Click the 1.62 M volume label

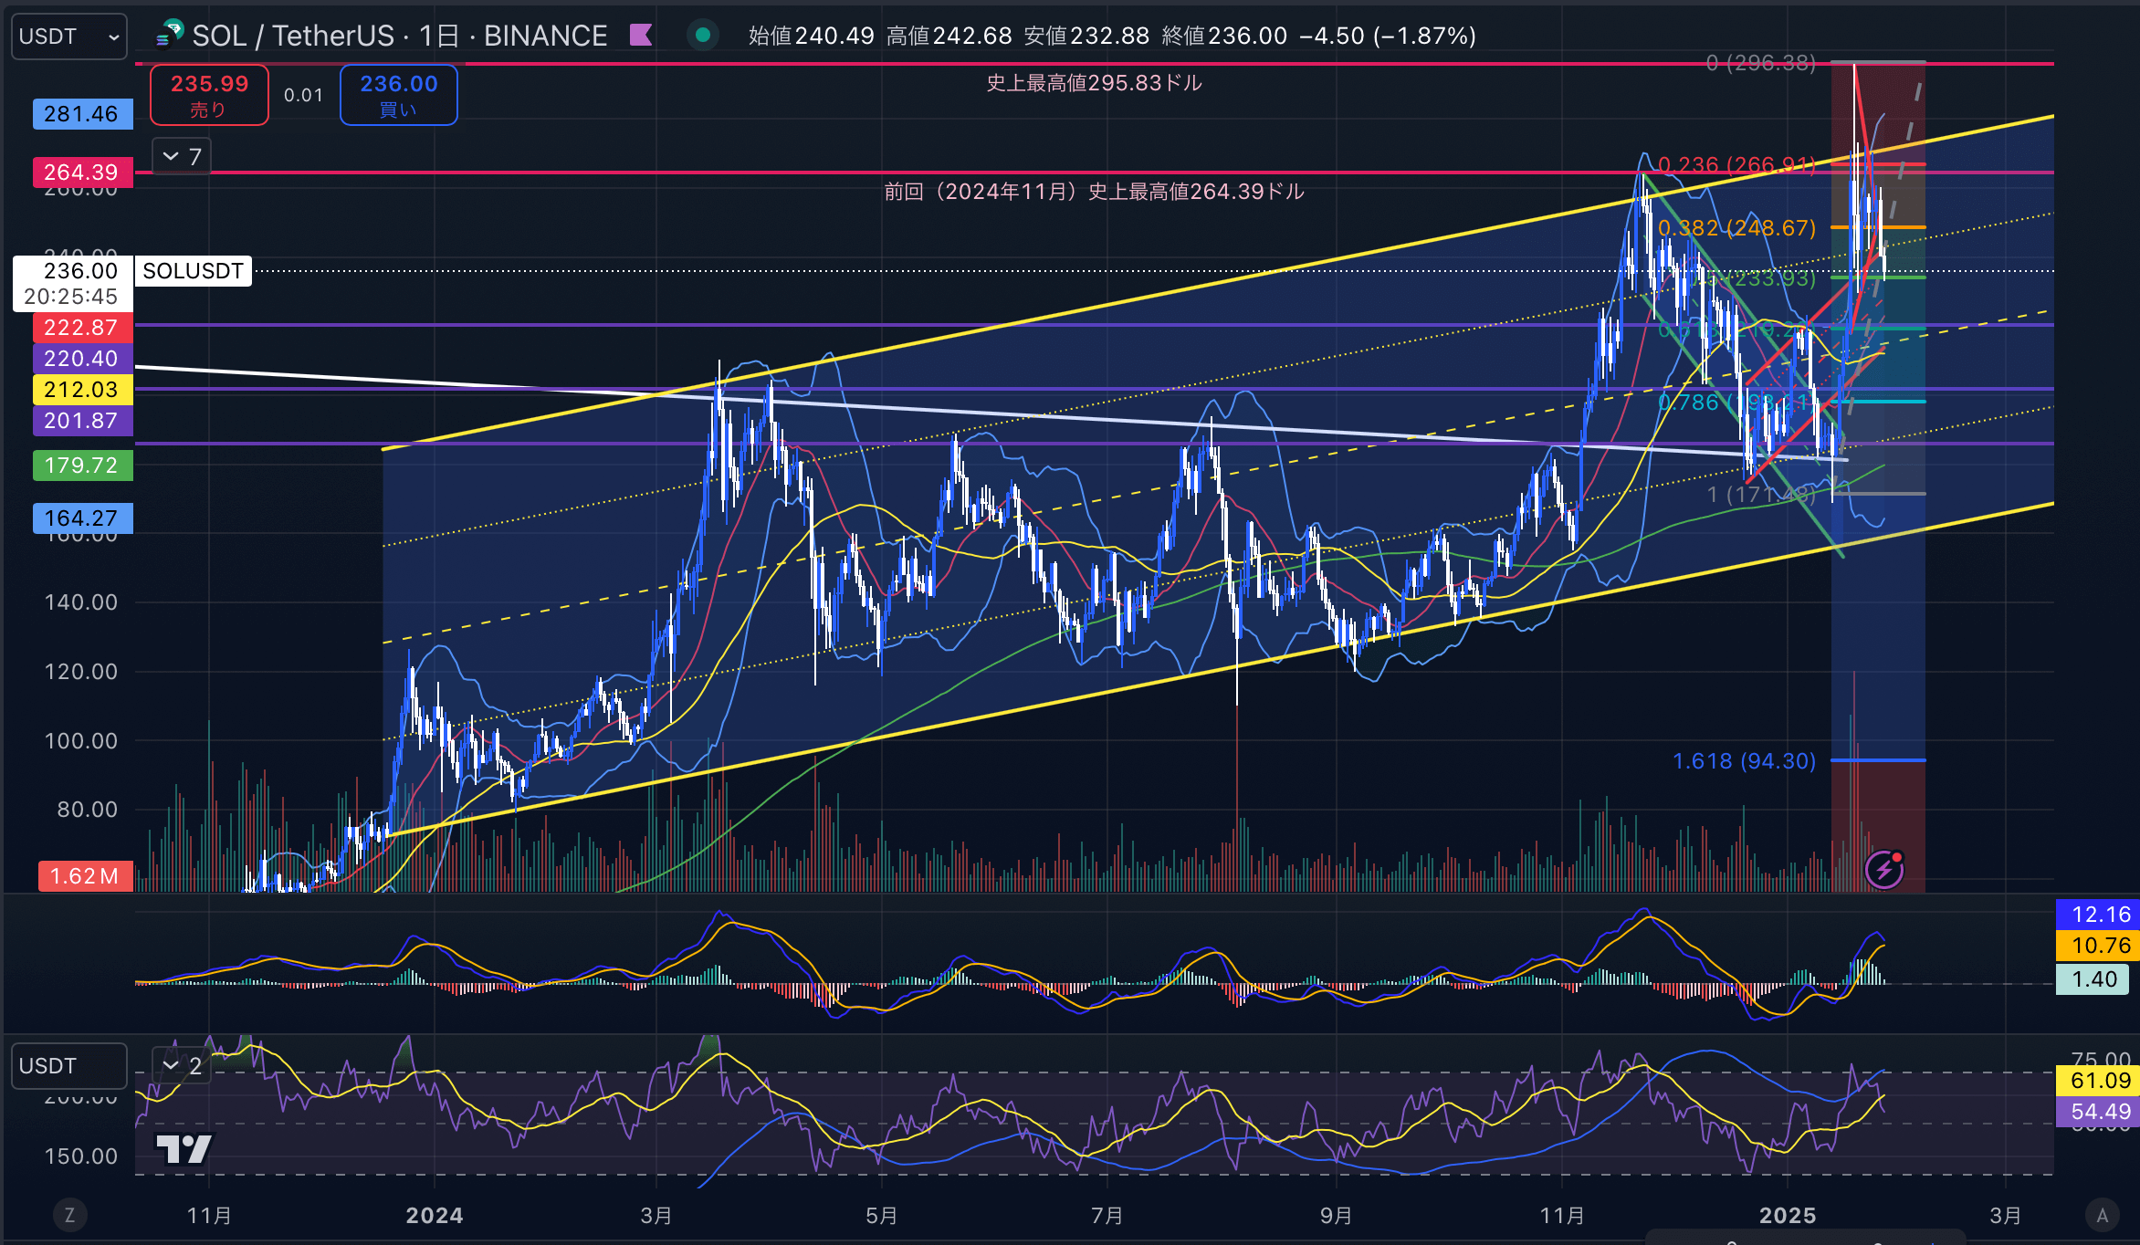pos(85,876)
